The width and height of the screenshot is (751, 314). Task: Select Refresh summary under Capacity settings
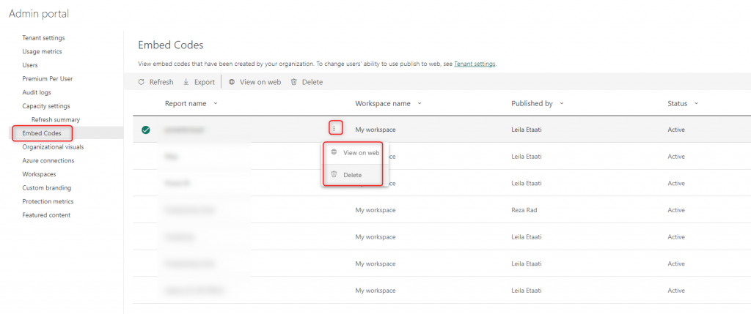pos(56,119)
